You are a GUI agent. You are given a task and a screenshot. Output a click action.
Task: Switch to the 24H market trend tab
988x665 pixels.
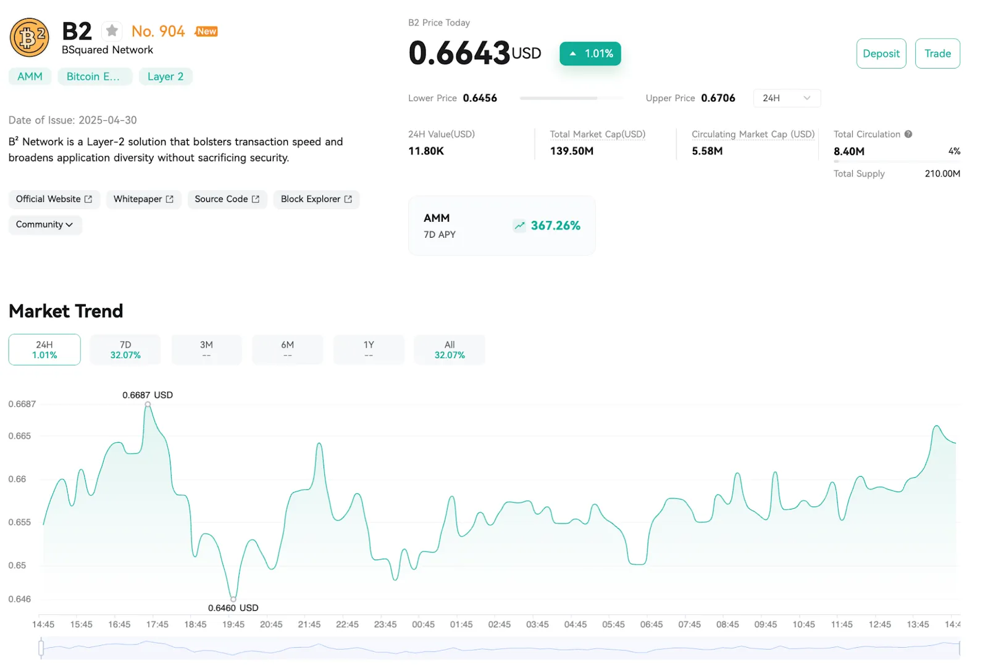click(x=44, y=349)
